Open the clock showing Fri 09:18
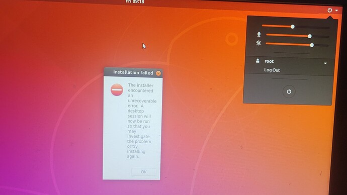347x195 pixels. click(x=135, y=2)
